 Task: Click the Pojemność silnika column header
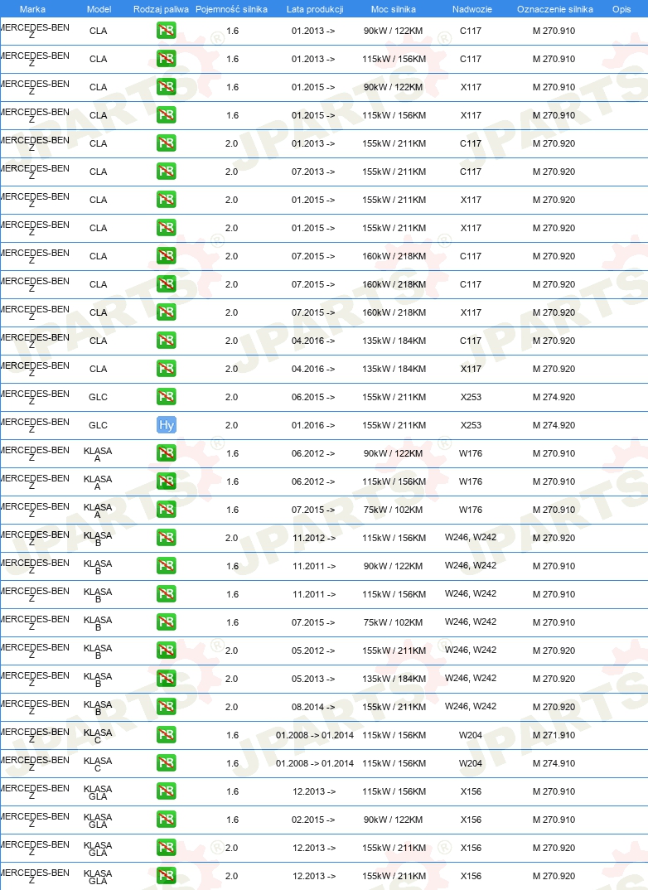231,9
